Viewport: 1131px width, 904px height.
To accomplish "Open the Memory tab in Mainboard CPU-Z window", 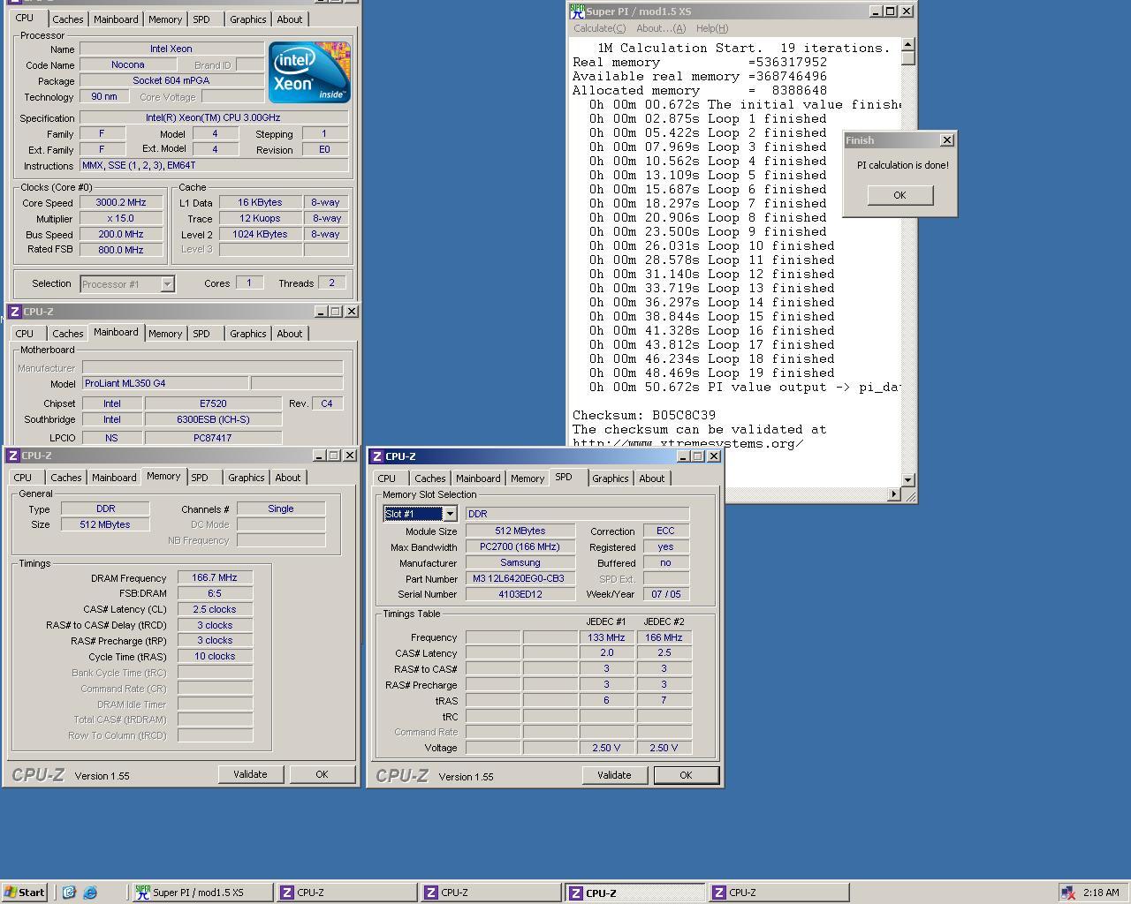I will [165, 334].
